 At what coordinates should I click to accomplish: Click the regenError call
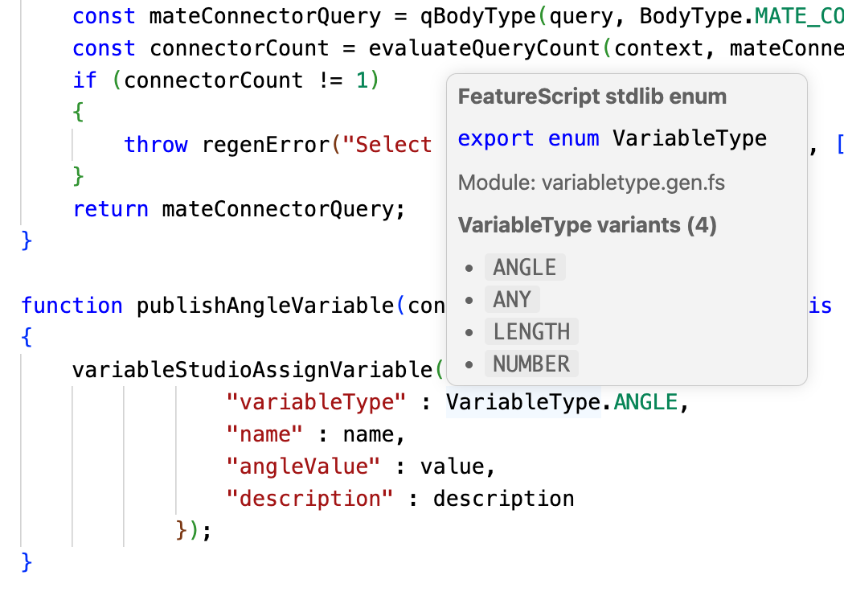[264, 145]
